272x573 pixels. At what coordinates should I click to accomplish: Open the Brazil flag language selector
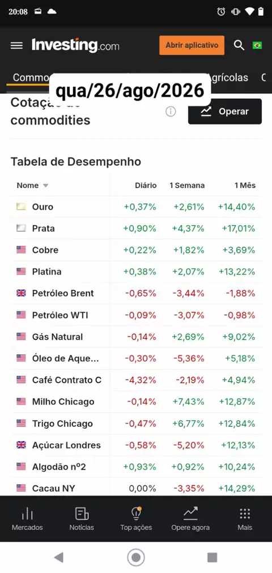pyautogui.click(x=257, y=45)
